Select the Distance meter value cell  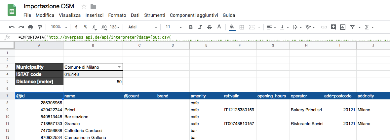[x=93, y=82]
